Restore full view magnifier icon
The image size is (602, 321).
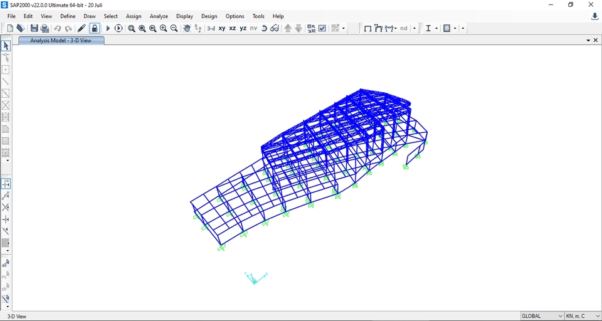point(142,28)
